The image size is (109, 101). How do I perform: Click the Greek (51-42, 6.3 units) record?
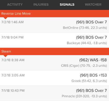[89, 81]
